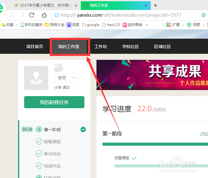This screenshot has width=208, height=178.
Task: Close the 2017年宁夏小学语文 browser tab
Action: (x=76, y=5)
